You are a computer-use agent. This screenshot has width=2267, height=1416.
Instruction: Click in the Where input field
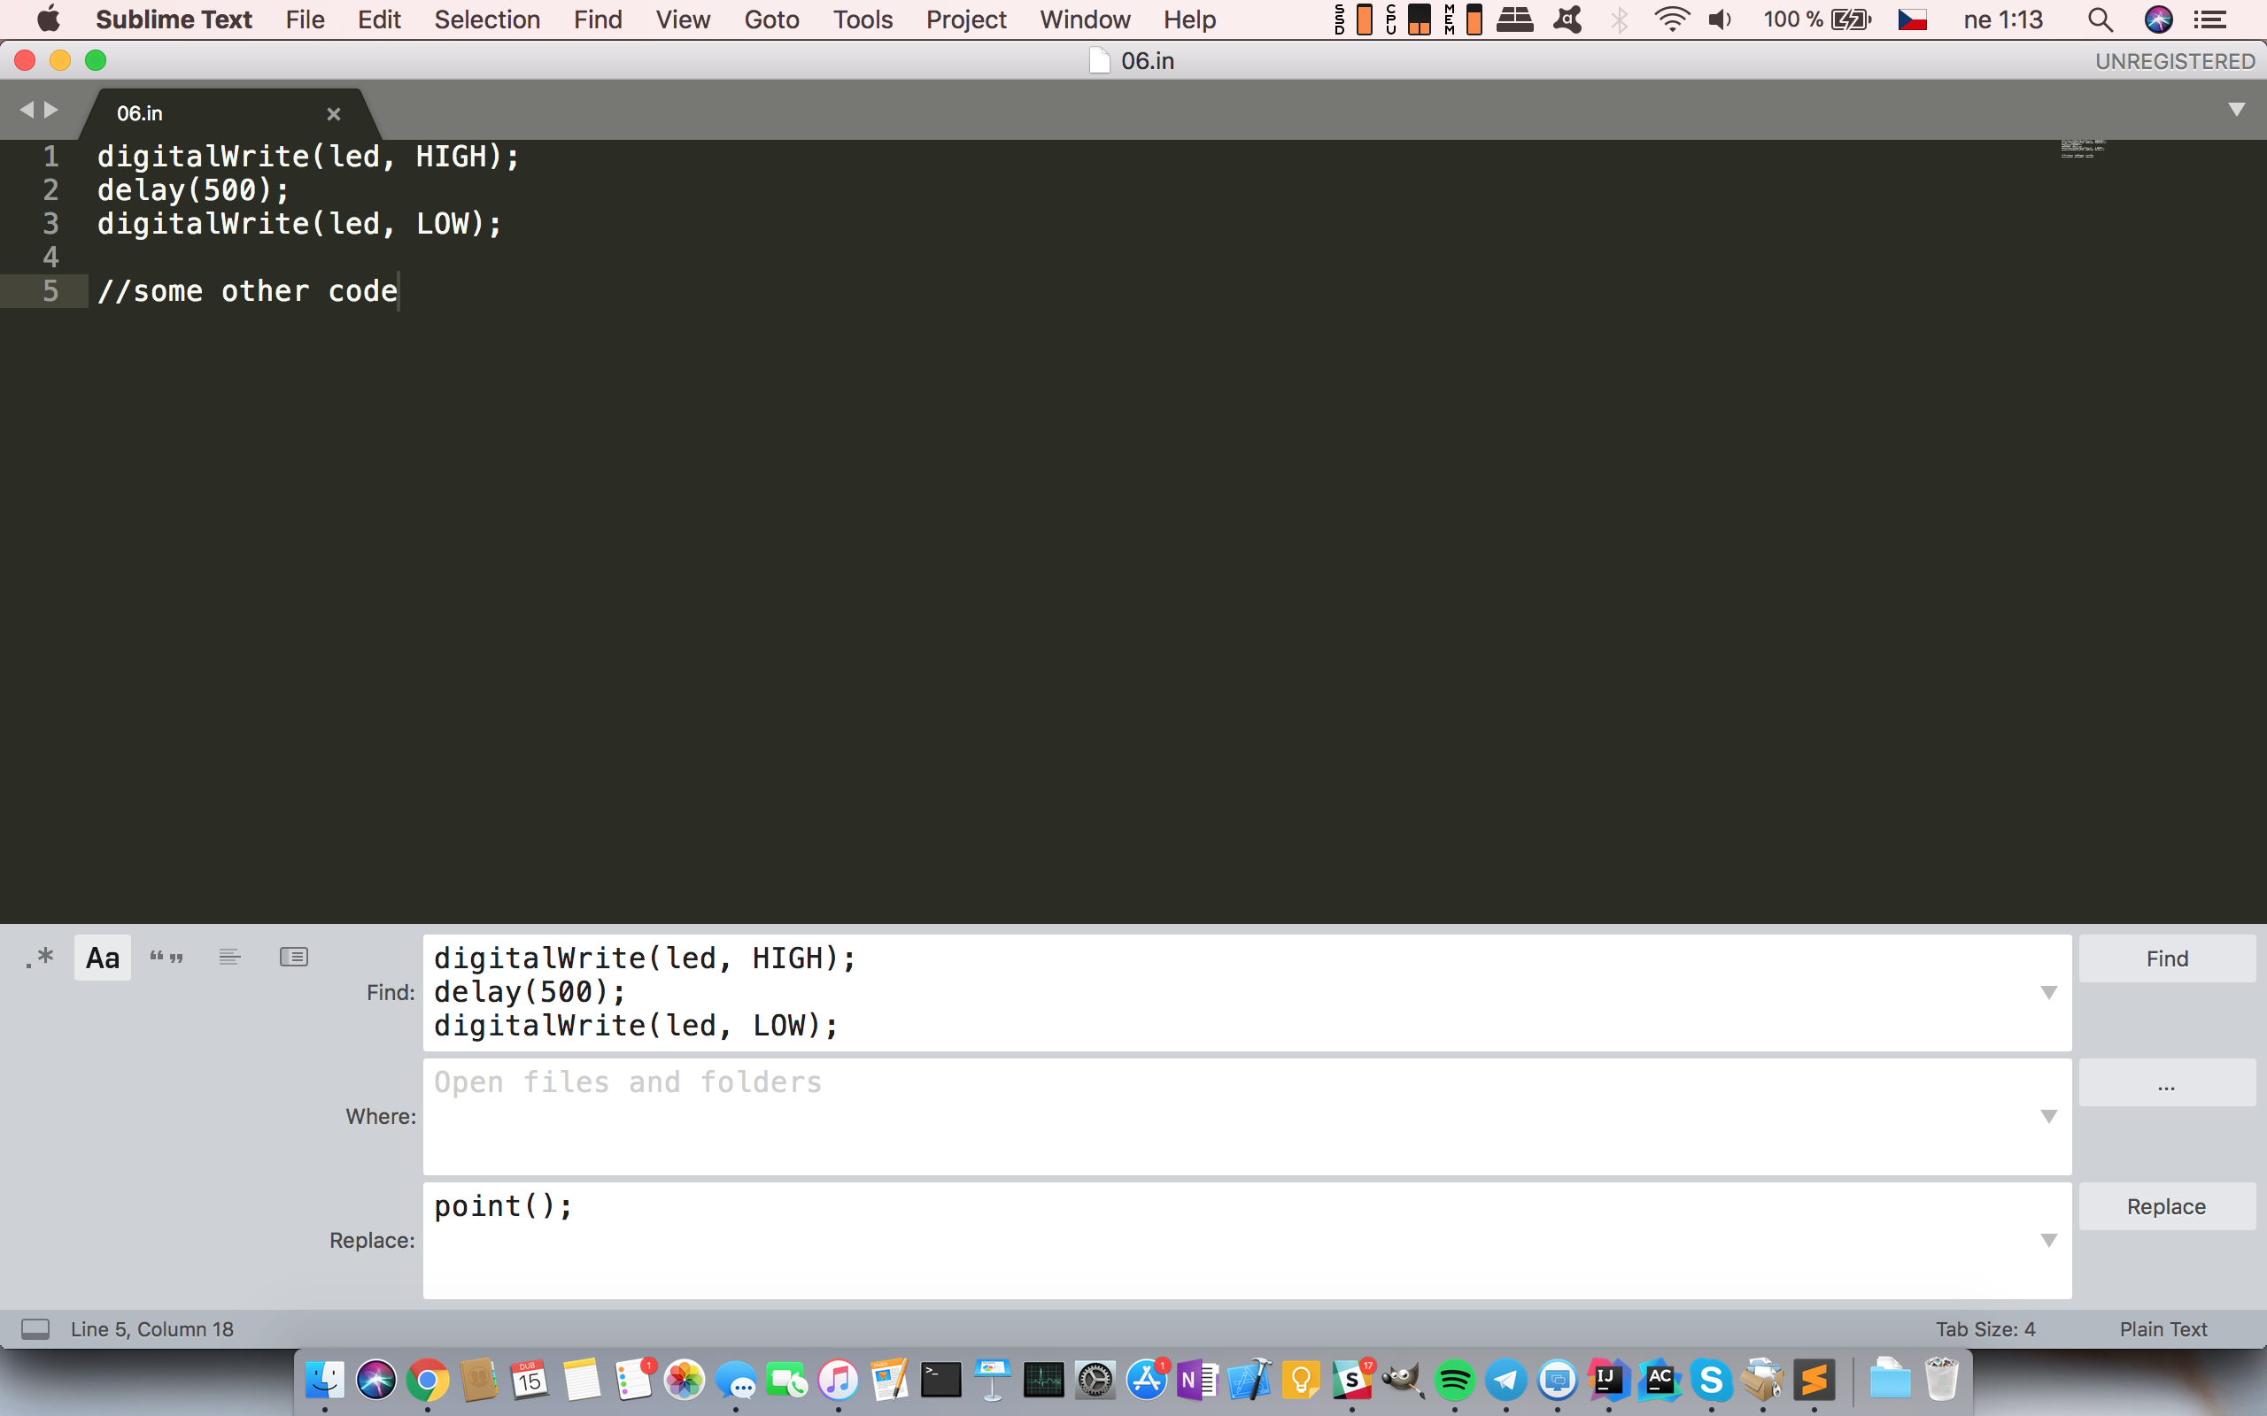(x=1218, y=1116)
